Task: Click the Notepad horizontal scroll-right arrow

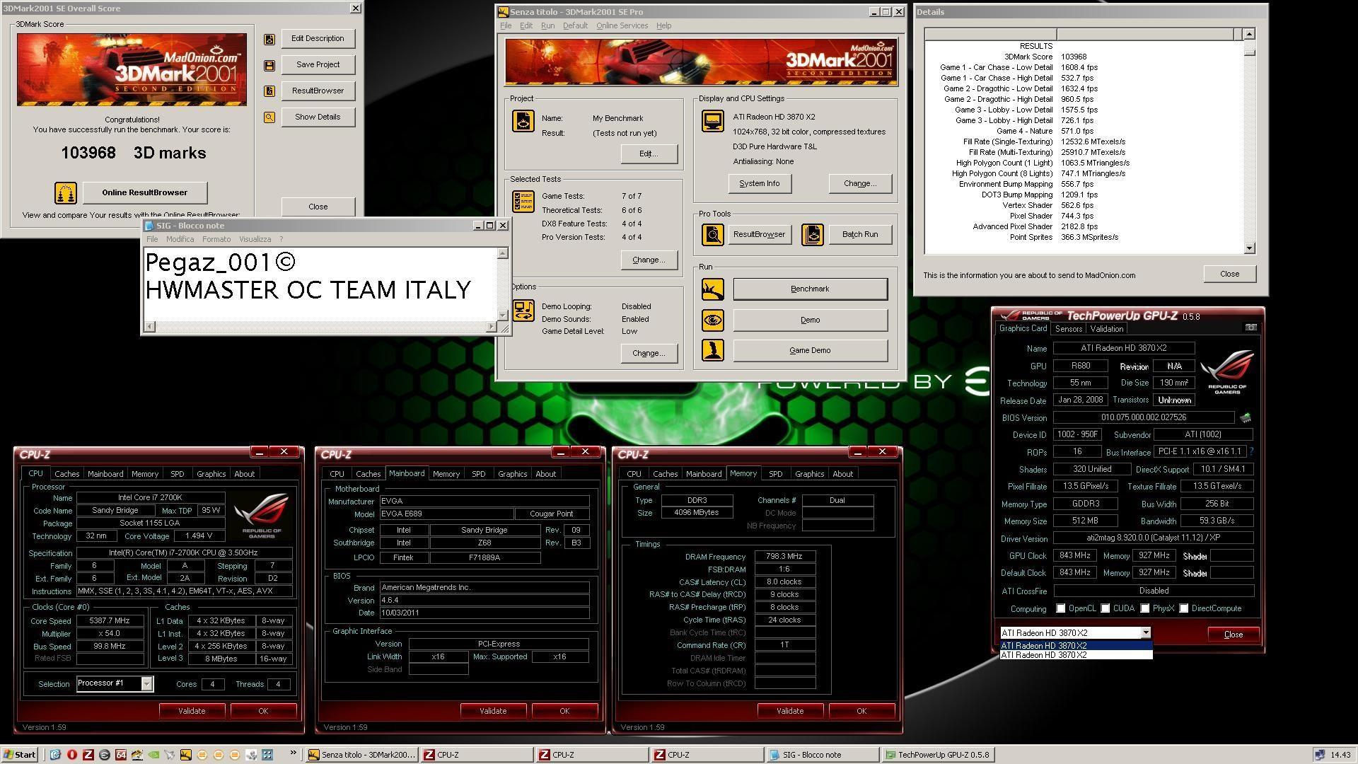Action: click(x=492, y=326)
